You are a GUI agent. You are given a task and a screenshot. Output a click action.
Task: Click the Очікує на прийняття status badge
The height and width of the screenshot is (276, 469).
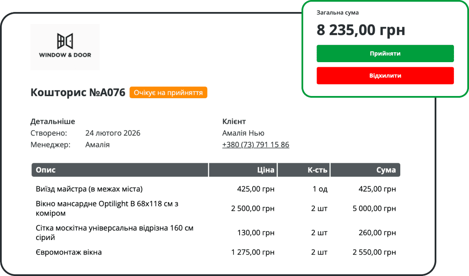(x=168, y=93)
